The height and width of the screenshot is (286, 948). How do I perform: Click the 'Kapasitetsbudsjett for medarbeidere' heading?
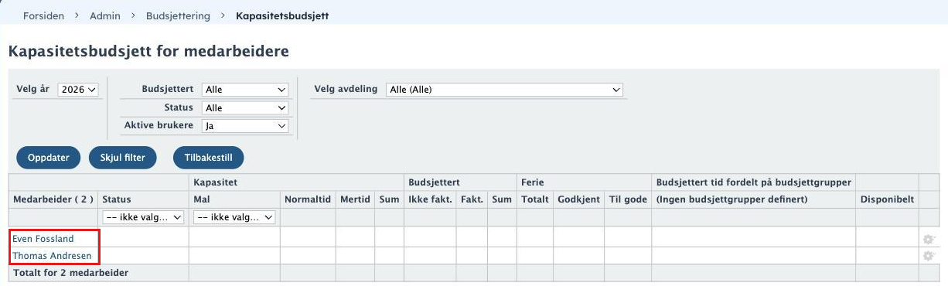click(148, 52)
